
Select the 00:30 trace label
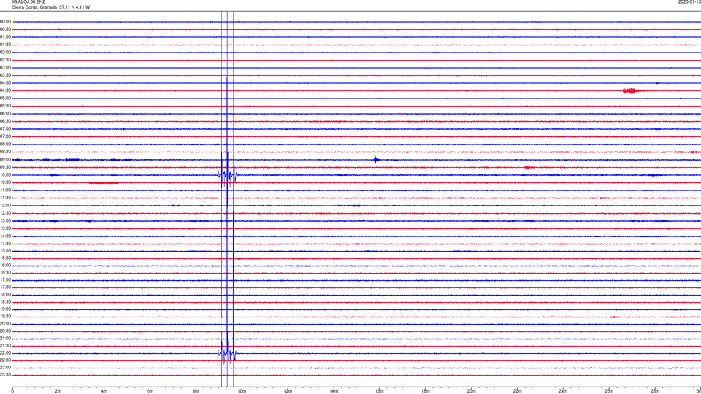point(5,29)
